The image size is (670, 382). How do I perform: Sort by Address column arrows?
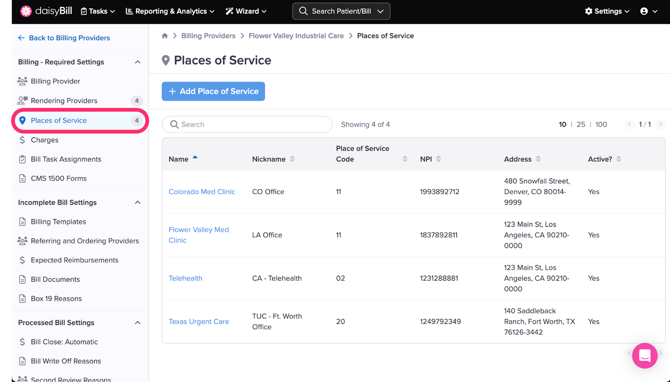538,159
